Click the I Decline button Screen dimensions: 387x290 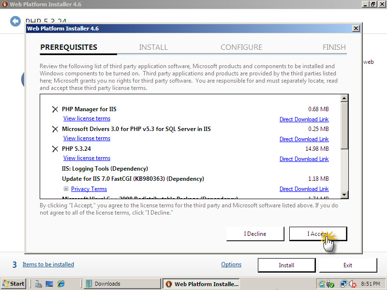click(255, 234)
